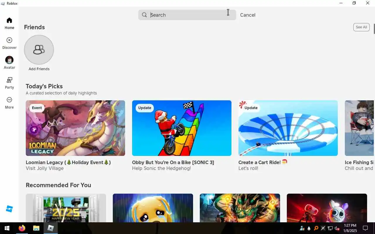Click the Add Friends circle icon
375x234 pixels.
[39, 50]
